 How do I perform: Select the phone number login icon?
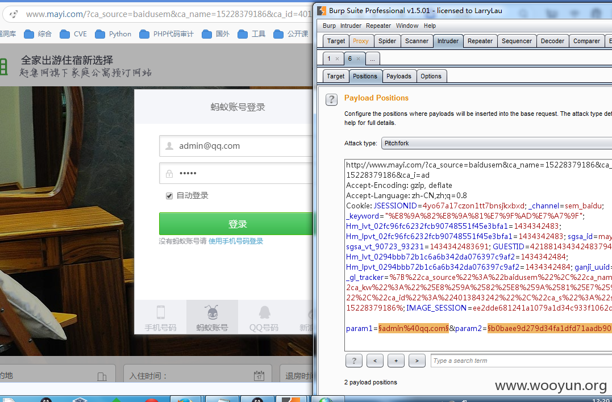(160, 312)
